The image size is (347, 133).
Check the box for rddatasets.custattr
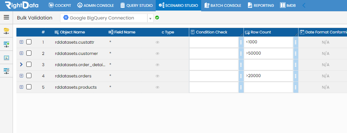(29, 42)
